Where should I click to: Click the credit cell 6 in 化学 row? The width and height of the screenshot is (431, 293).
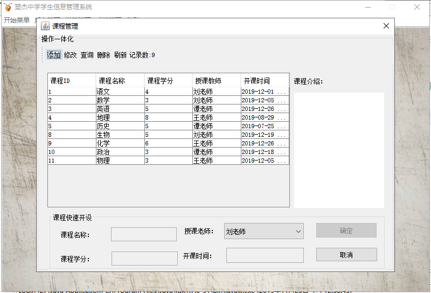click(169, 143)
